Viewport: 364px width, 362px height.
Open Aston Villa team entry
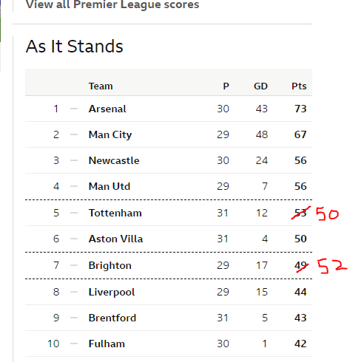coord(115,239)
